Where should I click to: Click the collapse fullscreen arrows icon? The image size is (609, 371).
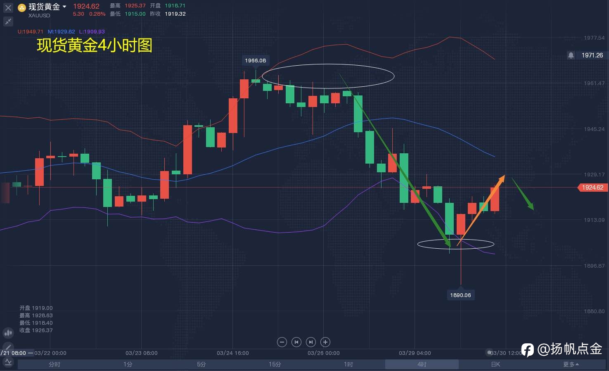tap(8, 21)
